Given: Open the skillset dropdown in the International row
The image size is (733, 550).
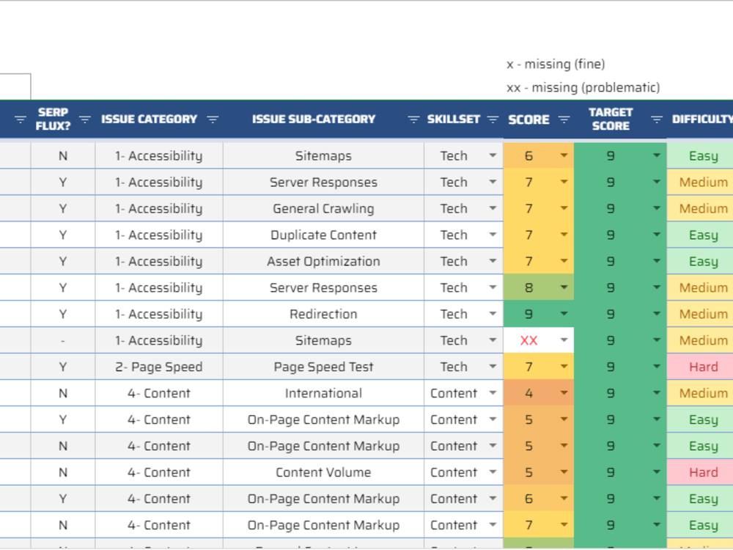Looking at the screenshot, I should coord(493,393).
